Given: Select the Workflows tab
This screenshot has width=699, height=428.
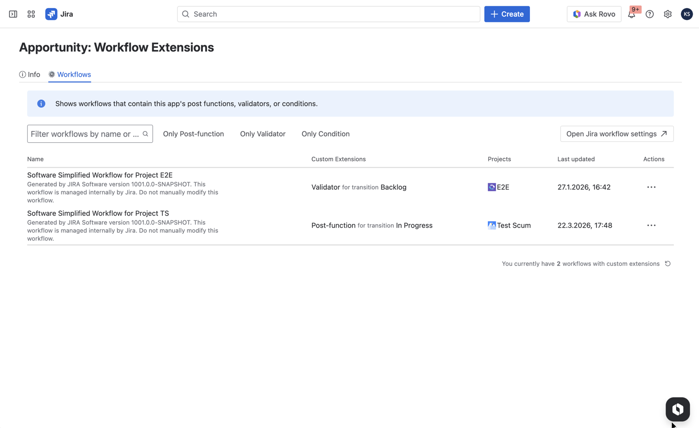Looking at the screenshot, I should click(x=70, y=74).
